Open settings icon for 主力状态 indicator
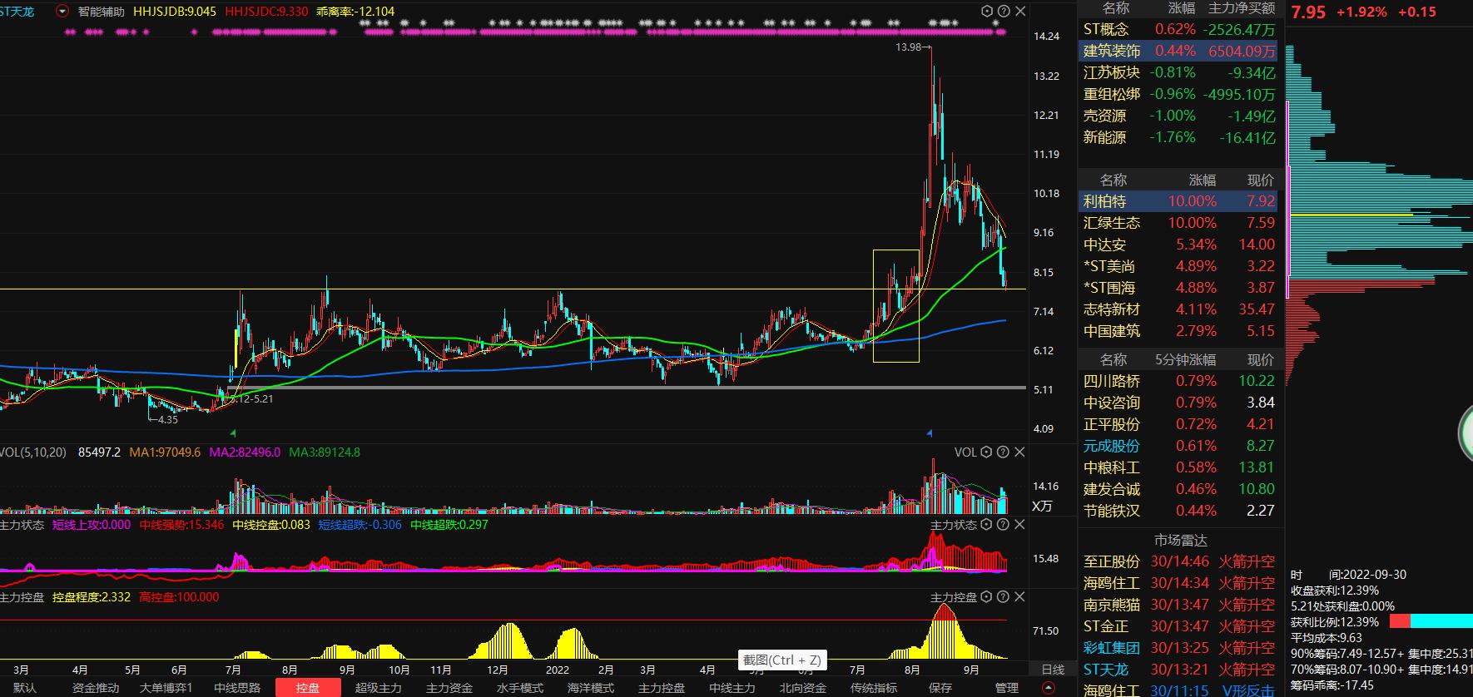This screenshot has height=697, width=1473. point(987,525)
